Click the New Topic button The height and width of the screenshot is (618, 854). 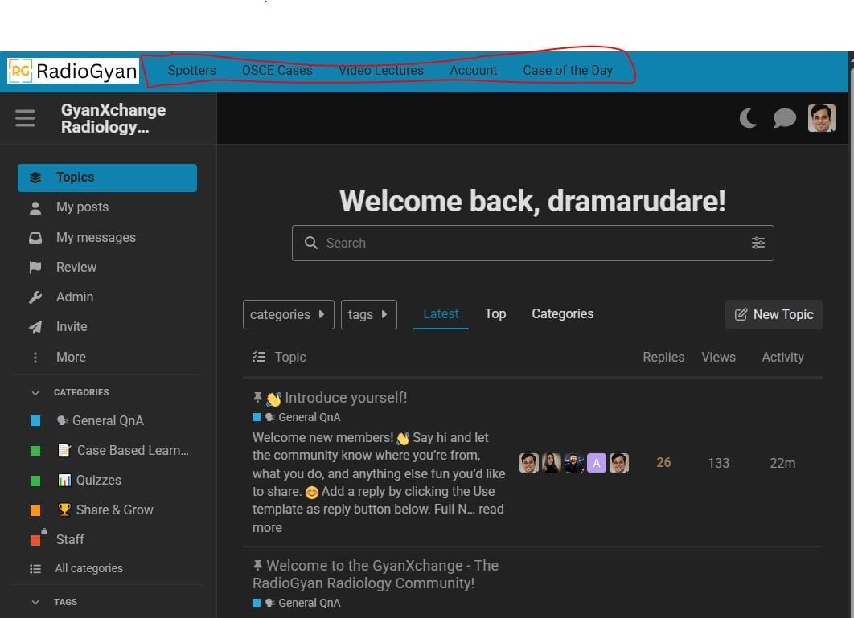pos(774,314)
